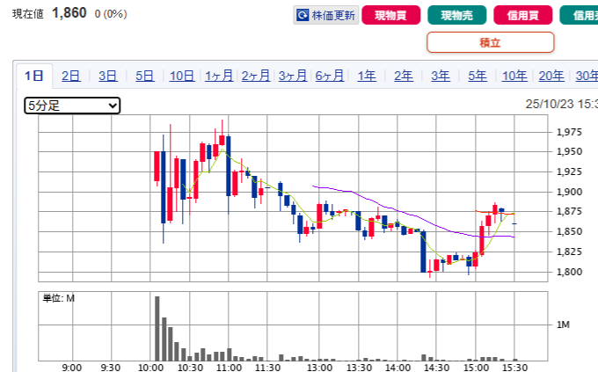Click the 20年 period tab
Viewport: 598px width, 372px height.
coord(551,76)
